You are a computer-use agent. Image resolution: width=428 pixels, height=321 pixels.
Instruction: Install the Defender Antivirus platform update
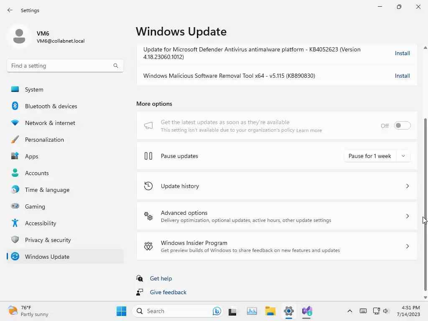(x=403, y=53)
